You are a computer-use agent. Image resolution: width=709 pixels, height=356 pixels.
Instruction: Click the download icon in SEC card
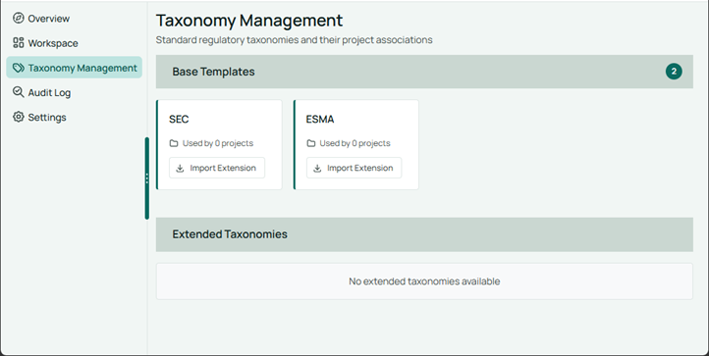(180, 168)
